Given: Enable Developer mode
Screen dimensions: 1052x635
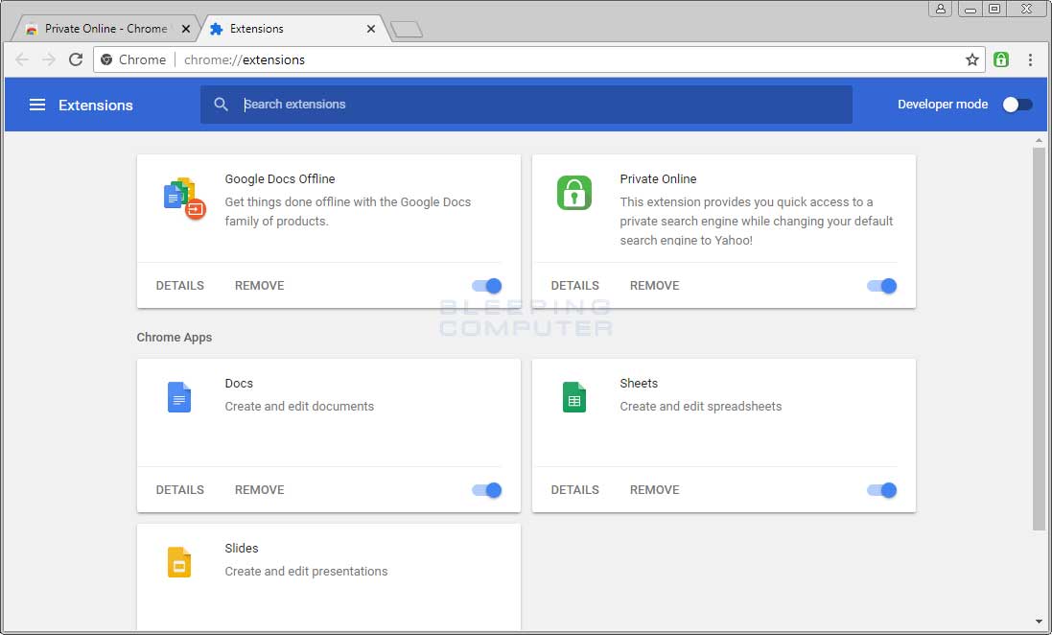Looking at the screenshot, I should coord(1017,105).
